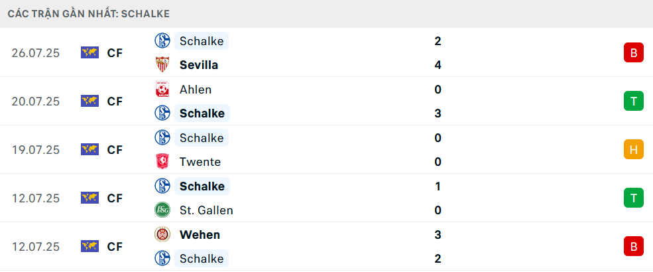
Task: Click the 26.07.25 match date
Action: pos(36,53)
